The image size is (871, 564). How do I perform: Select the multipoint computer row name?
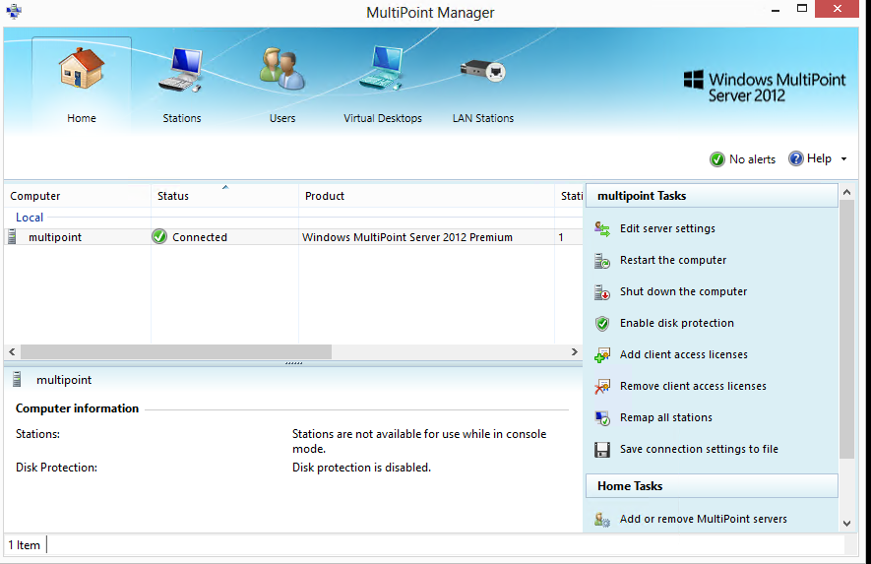click(55, 237)
